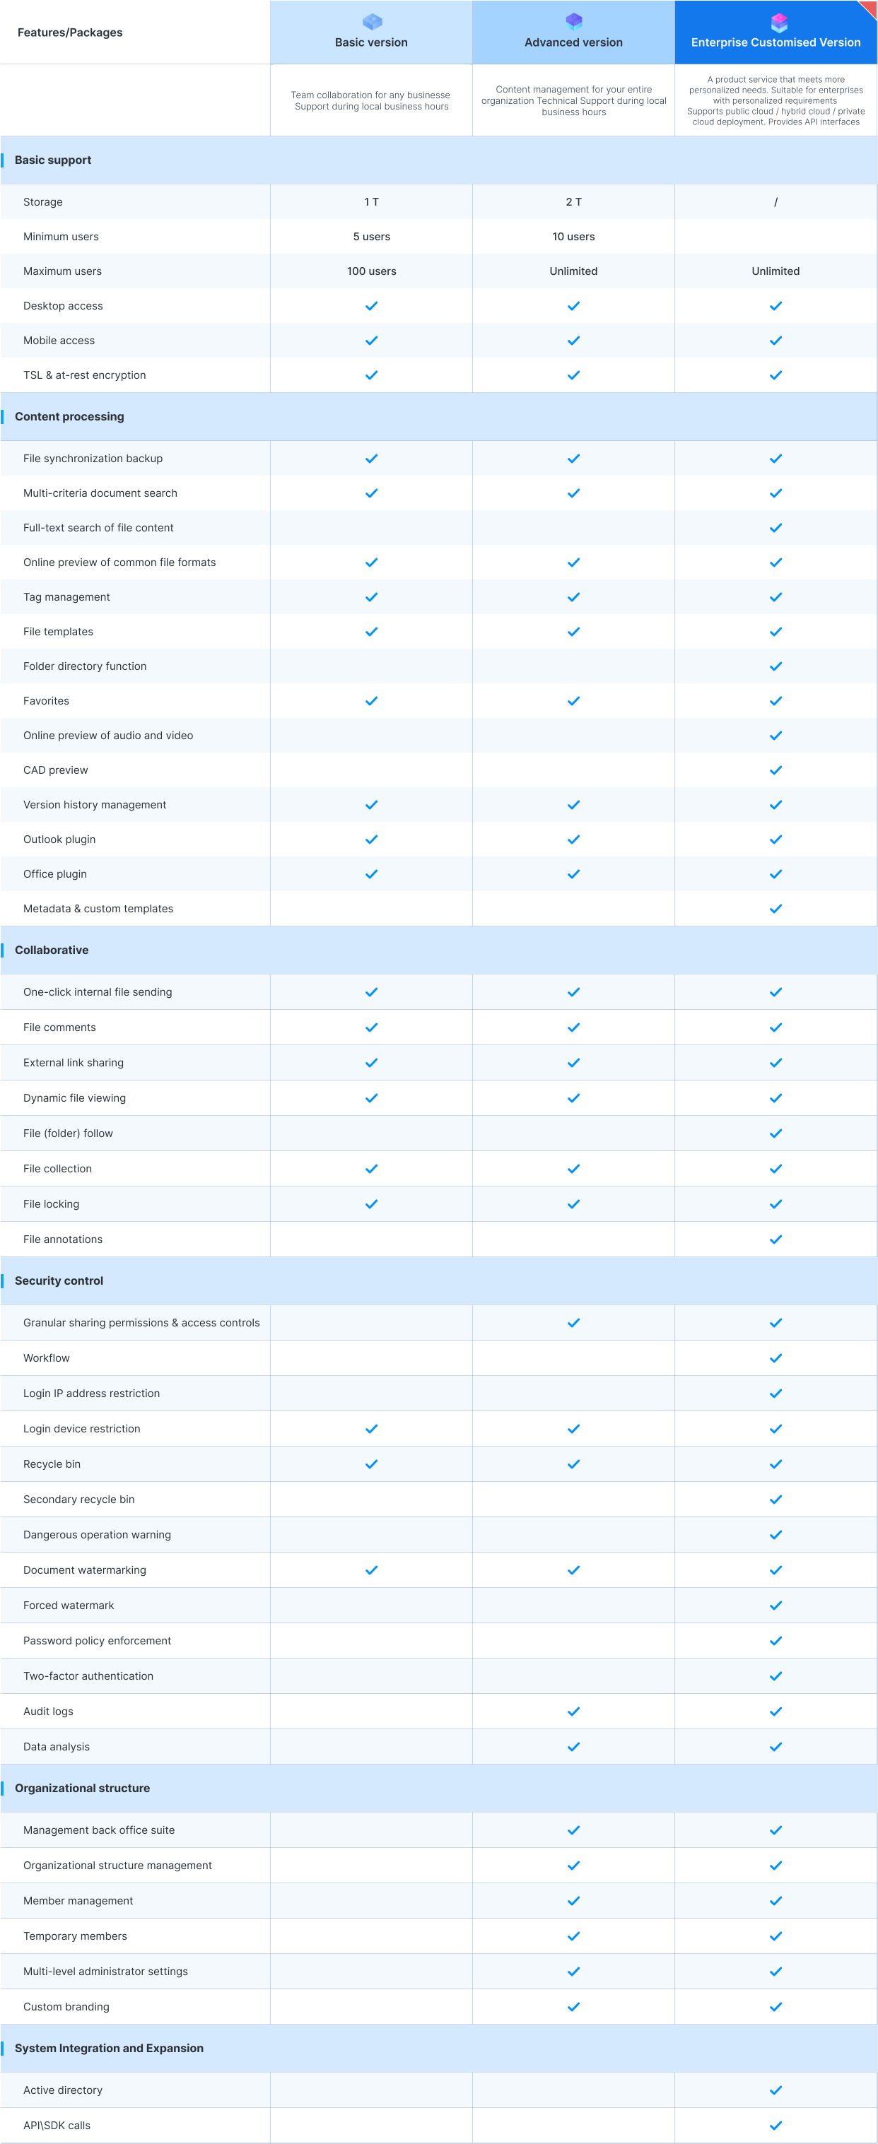Click the Basic version description text
The height and width of the screenshot is (2144, 878).
[x=371, y=101]
